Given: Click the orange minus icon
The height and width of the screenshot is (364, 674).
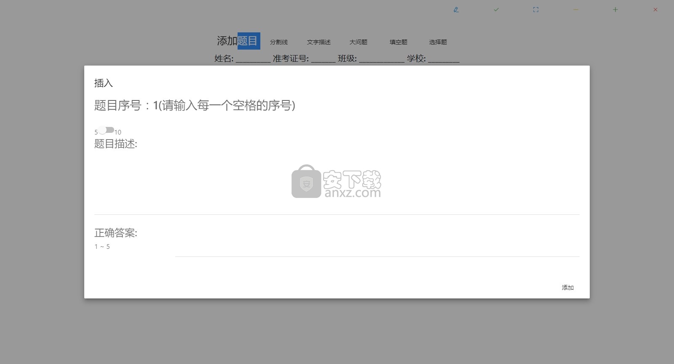Looking at the screenshot, I should tap(576, 10).
